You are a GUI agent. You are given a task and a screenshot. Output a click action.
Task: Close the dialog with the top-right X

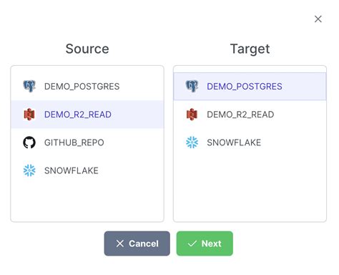pyautogui.click(x=318, y=19)
